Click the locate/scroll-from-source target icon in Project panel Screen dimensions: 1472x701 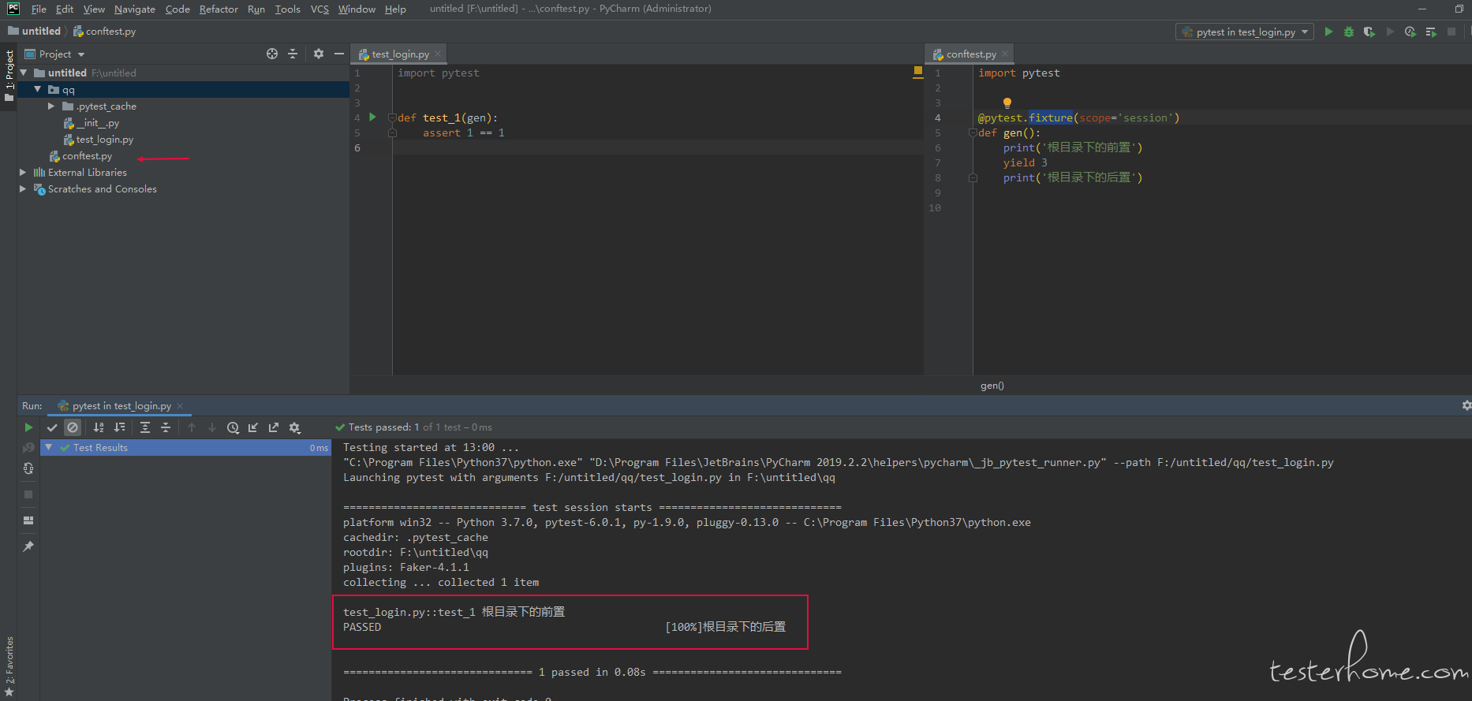point(272,54)
